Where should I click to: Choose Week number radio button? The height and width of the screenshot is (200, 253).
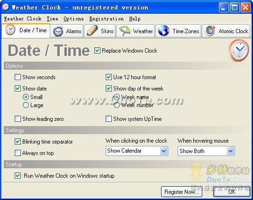[x=117, y=105]
